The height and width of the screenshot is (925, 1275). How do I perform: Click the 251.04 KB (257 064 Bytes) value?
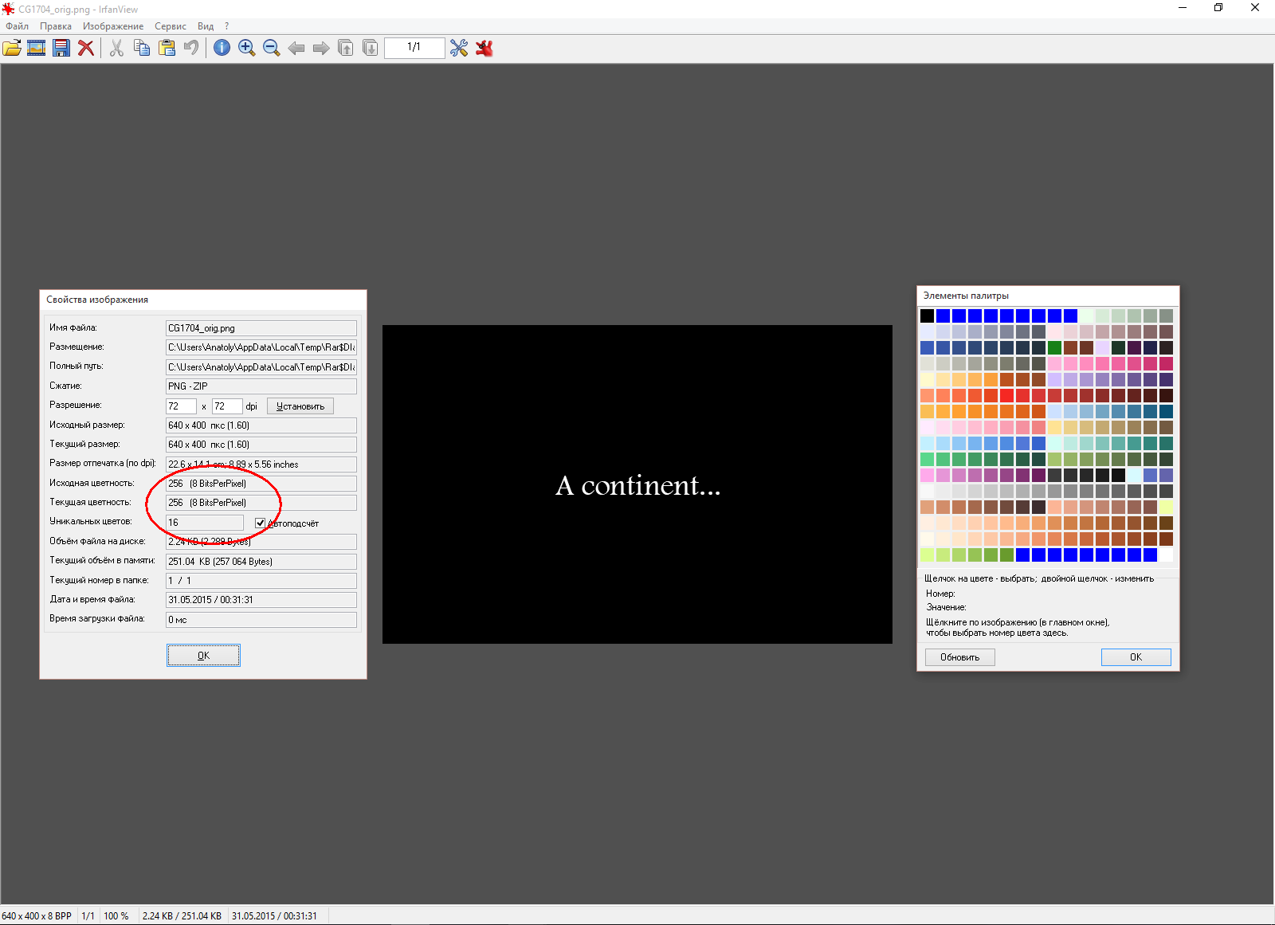tap(261, 562)
